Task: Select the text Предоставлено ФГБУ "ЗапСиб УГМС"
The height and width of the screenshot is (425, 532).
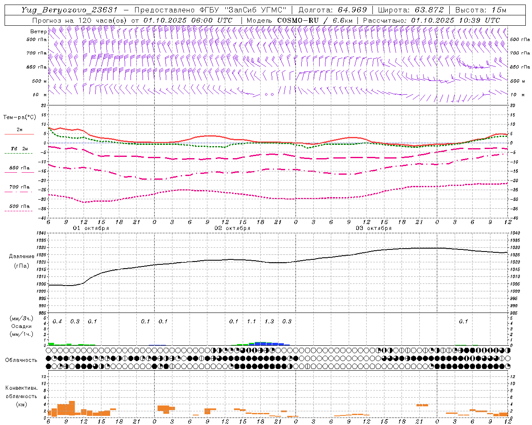Action: click(x=211, y=10)
